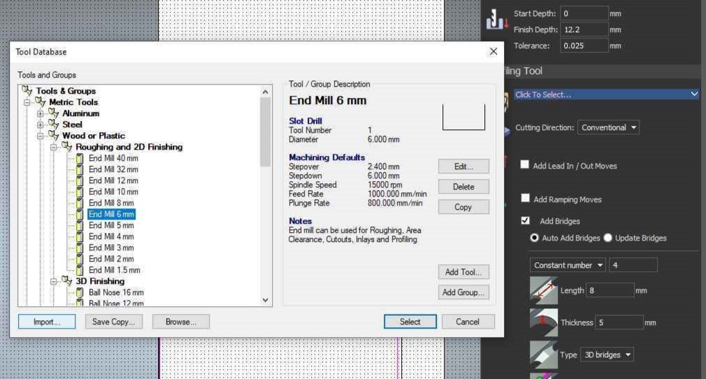The image size is (706, 379).
Task: Click the bridge length illustration icon
Action: point(543,291)
